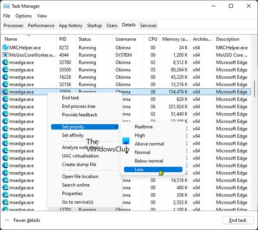Click Edge icon of PID 13700 row
The image size is (258, 230).
6,209
